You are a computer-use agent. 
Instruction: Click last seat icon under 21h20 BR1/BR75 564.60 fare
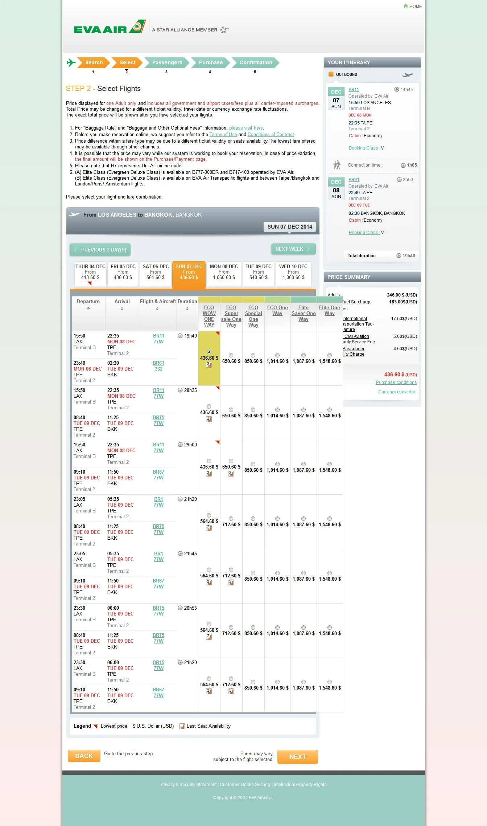pyautogui.click(x=209, y=528)
